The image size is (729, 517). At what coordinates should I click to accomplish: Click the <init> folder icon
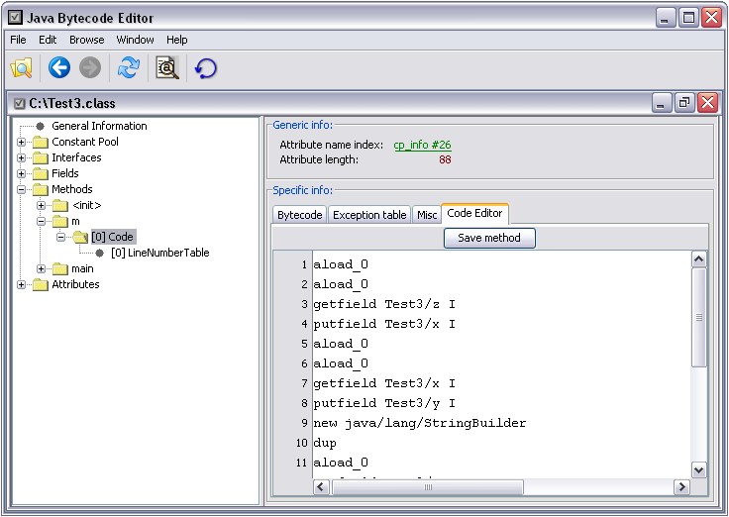point(60,205)
